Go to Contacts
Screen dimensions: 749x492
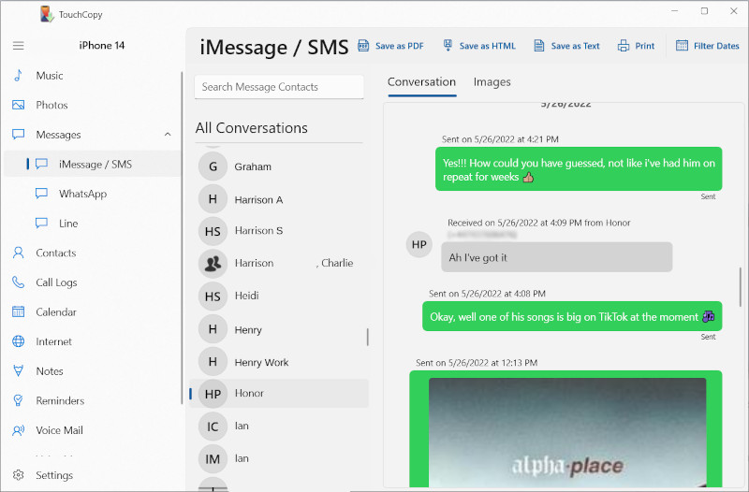point(91,253)
